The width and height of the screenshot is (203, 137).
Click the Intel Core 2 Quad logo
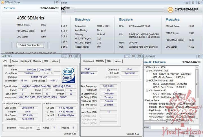pos(68,75)
